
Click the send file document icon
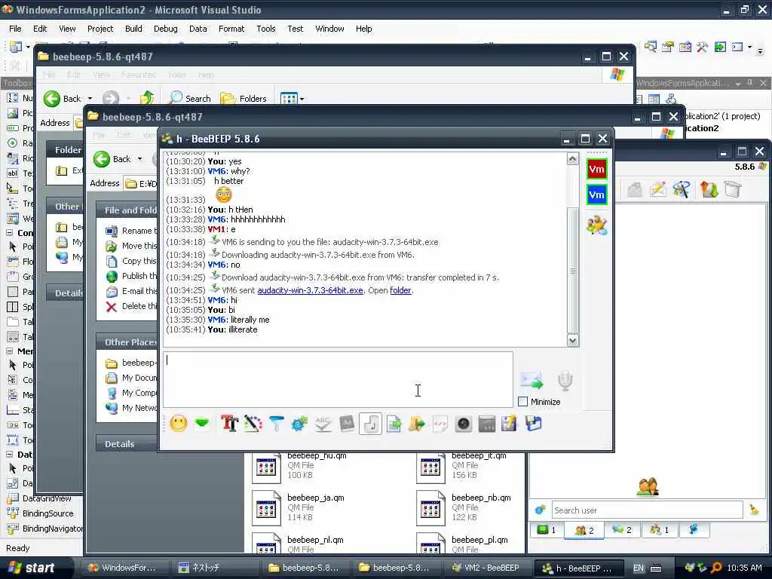pyautogui.click(x=394, y=424)
